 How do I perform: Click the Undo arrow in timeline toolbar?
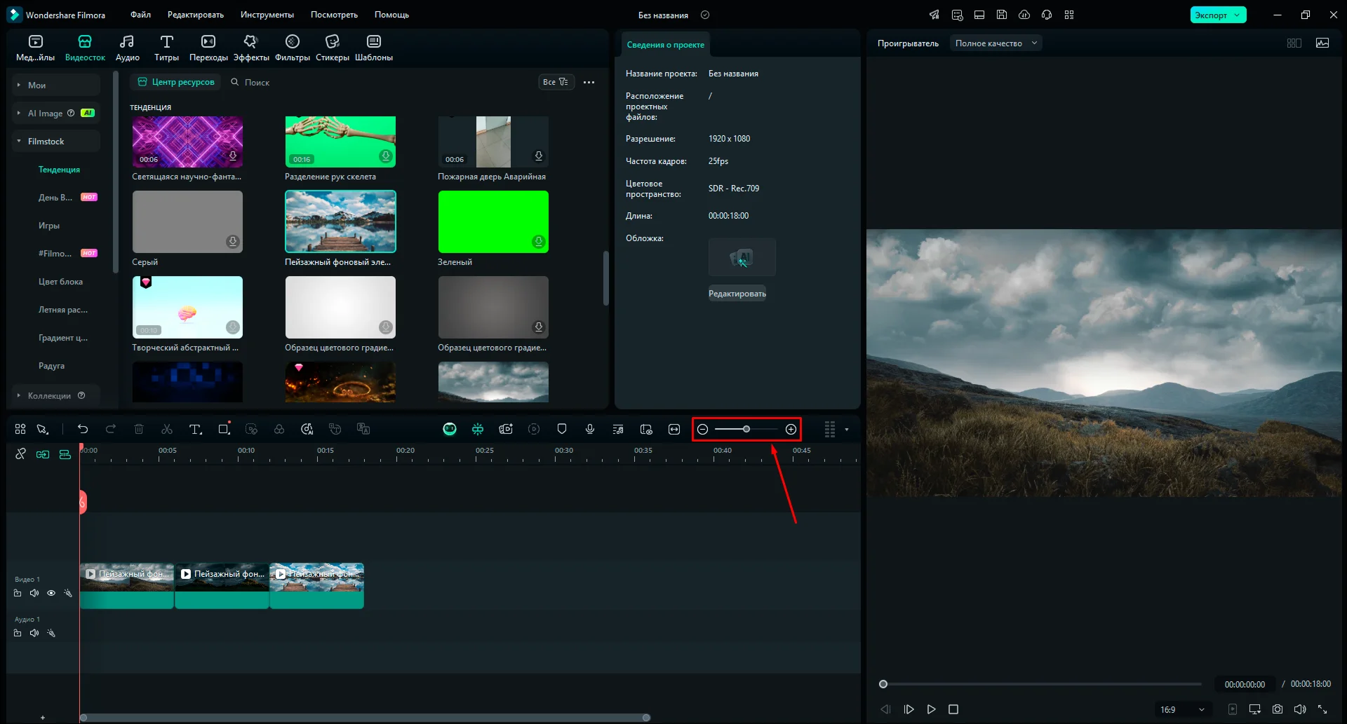click(83, 429)
